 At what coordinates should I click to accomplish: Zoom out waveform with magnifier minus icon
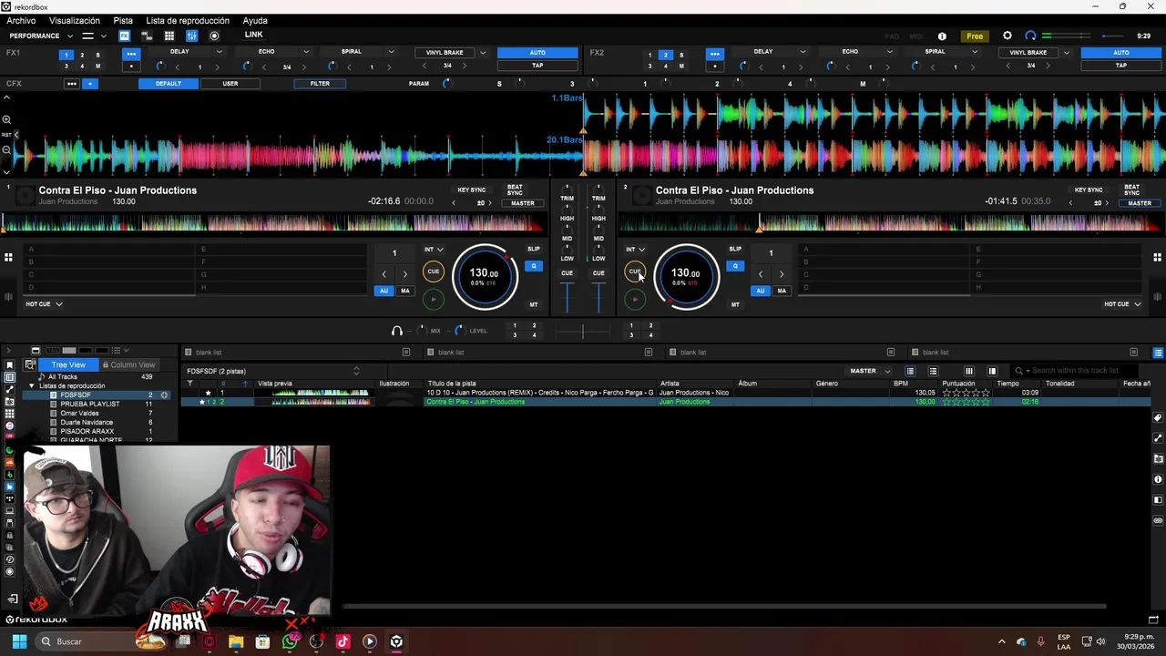(x=6, y=149)
